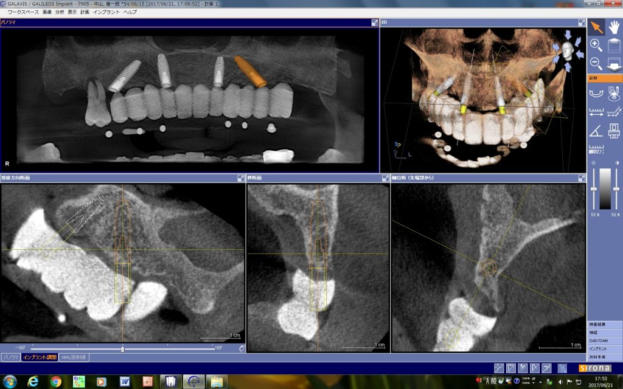Select the angle measurement tool

[596, 131]
